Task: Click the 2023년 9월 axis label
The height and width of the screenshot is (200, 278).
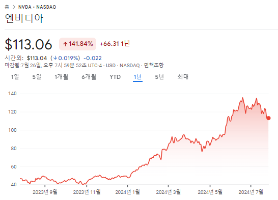Action: (45, 192)
